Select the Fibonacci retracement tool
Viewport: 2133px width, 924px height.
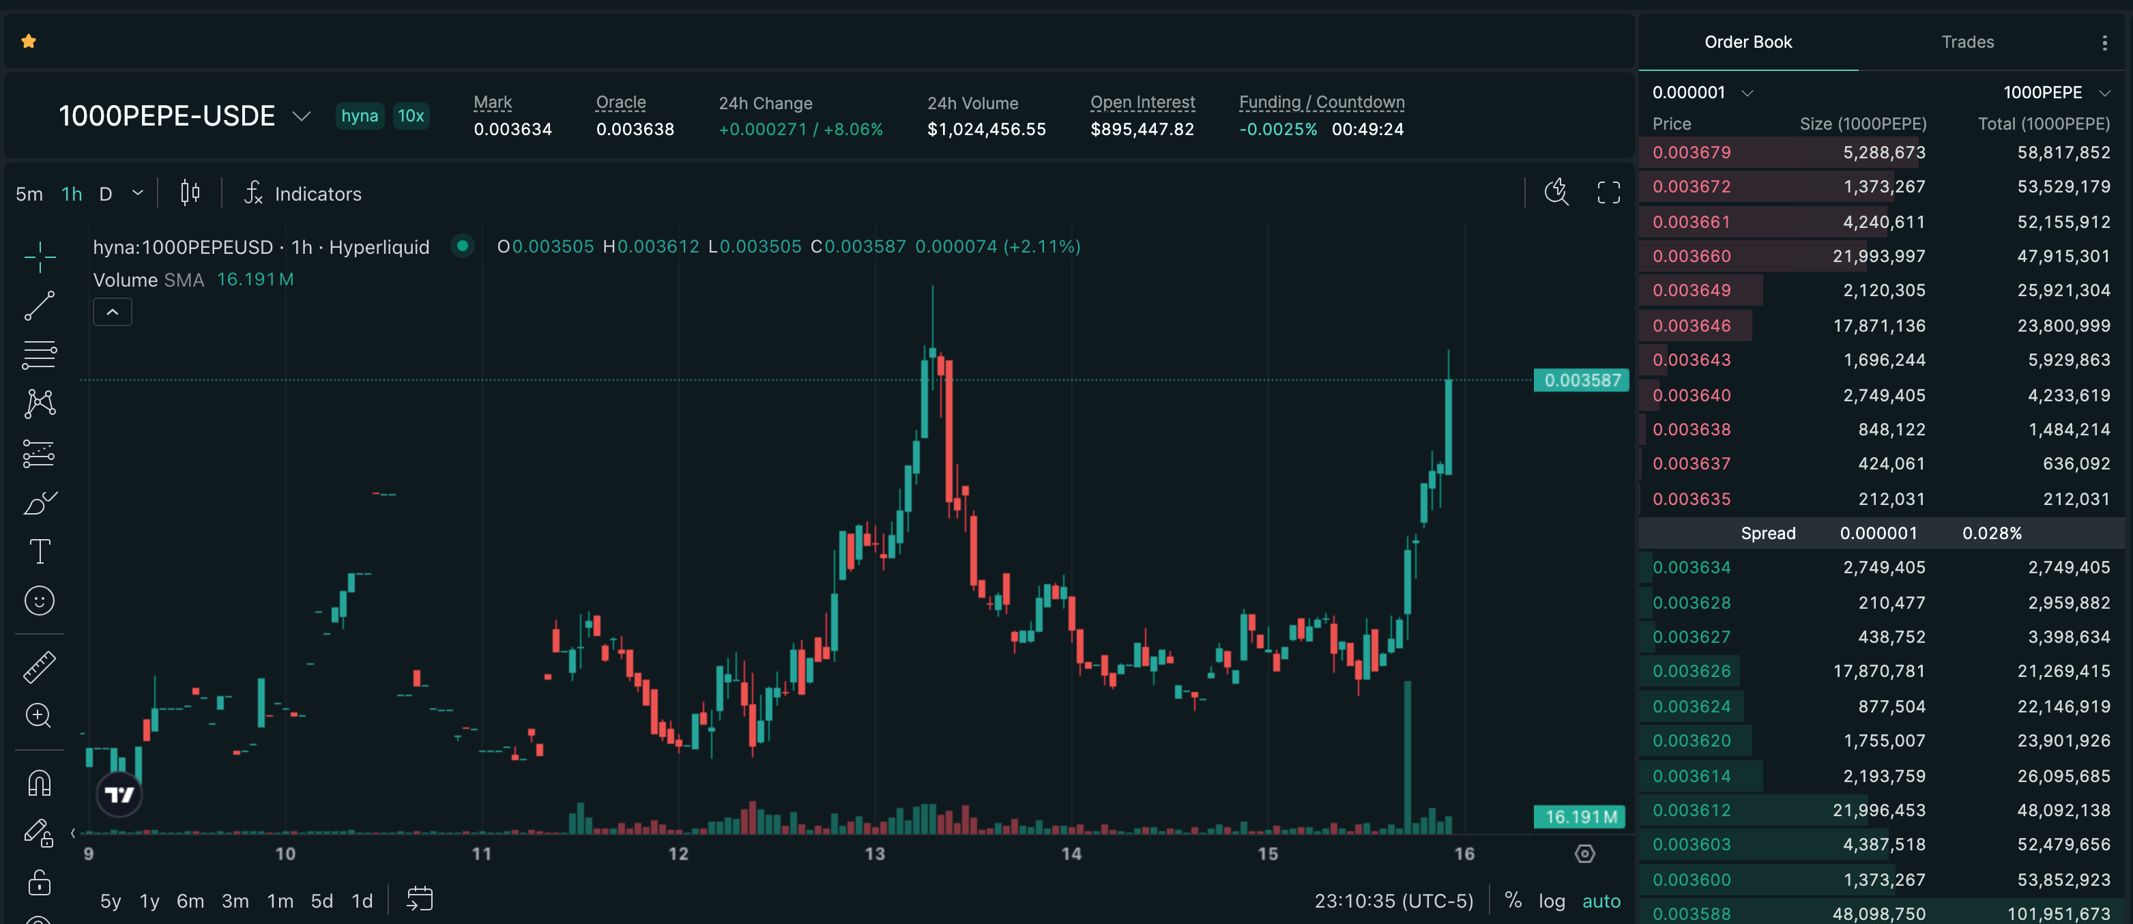(39, 355)
